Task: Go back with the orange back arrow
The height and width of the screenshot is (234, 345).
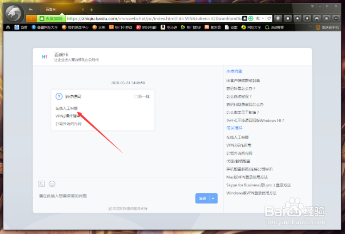Action: coord(31,18)
